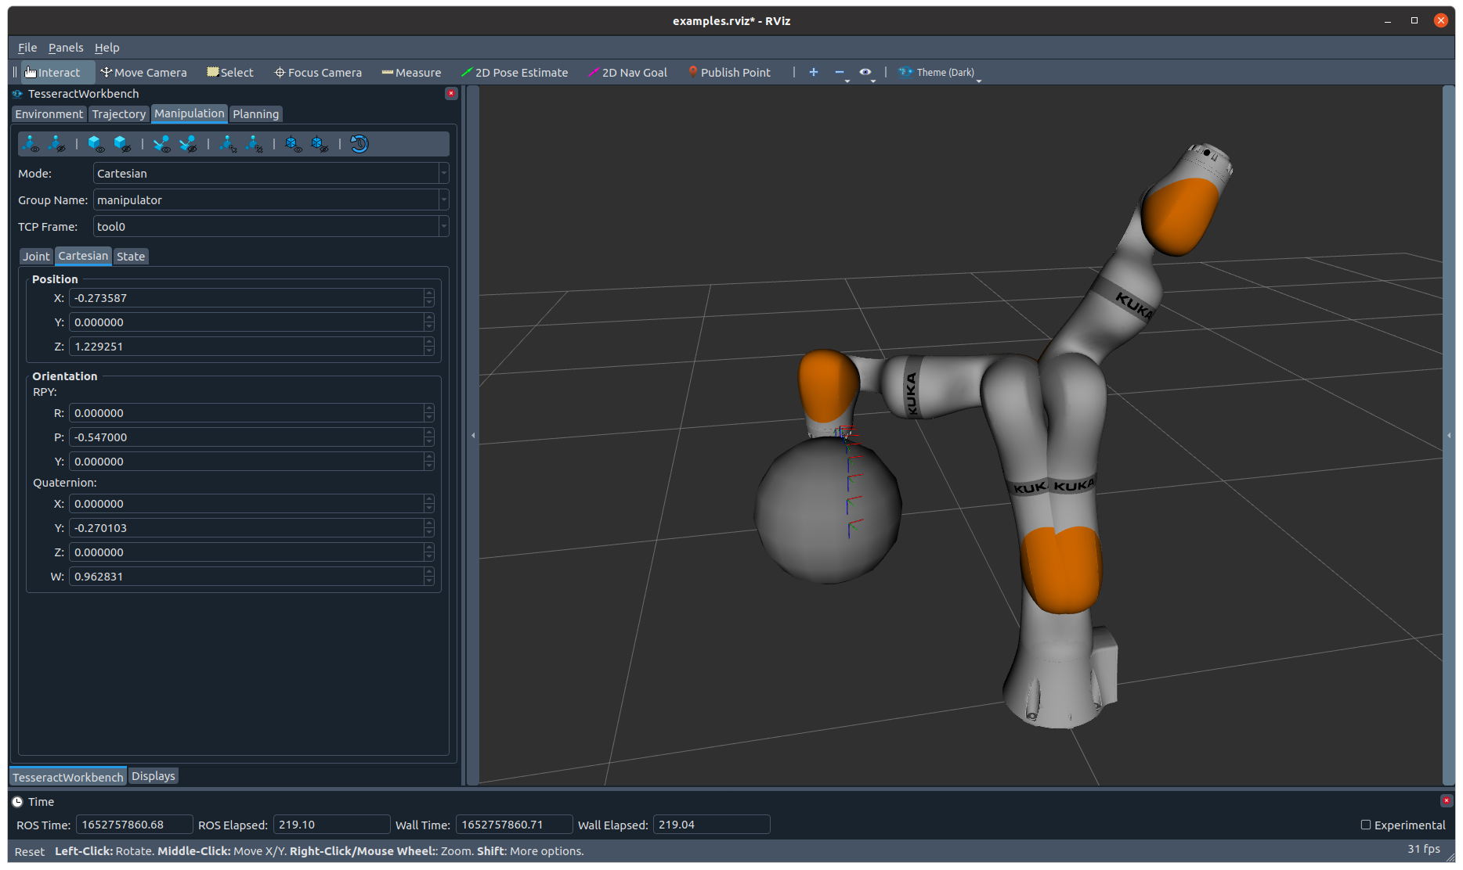The image size is (1463, 870).
Task: Click the hide axis wireframe cube icon
Action: click(x=320, y=144)
